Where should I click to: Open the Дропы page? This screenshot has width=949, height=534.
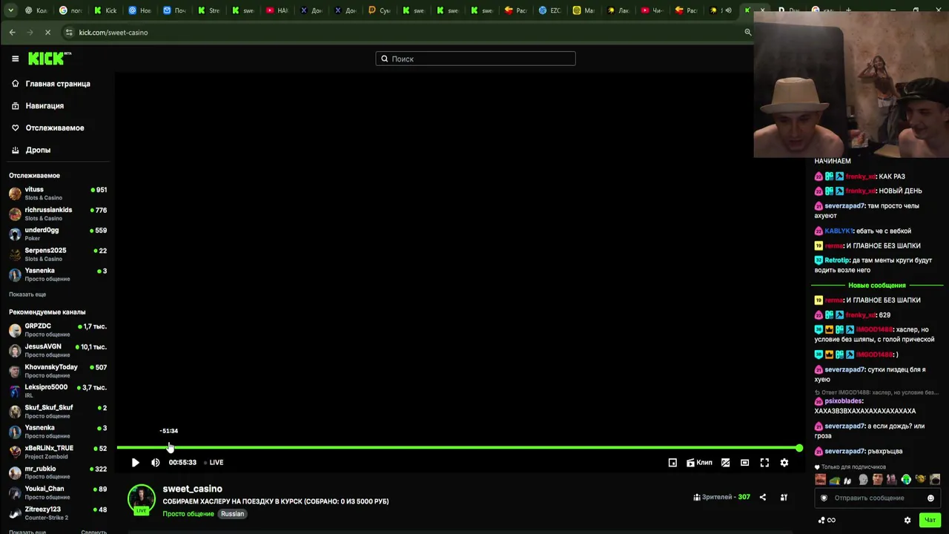(x=38, y=150)
